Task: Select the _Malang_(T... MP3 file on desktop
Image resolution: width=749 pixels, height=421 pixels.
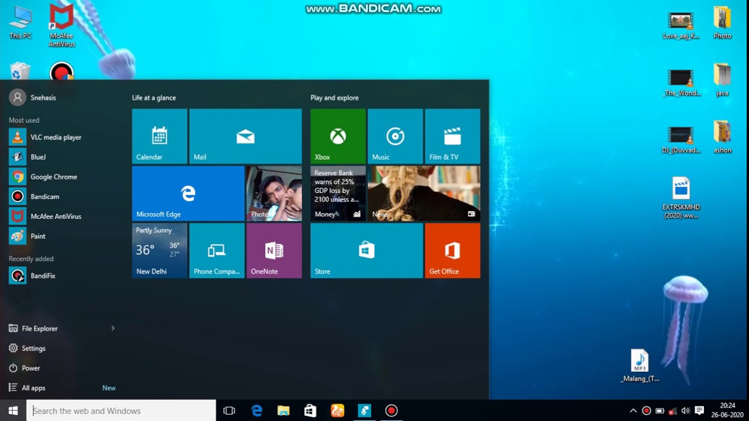Action: (640, 365)
